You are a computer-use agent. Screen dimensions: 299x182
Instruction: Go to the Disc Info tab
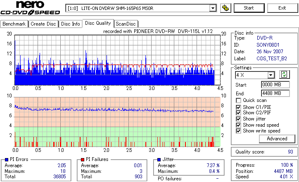[x=70, y=24]
